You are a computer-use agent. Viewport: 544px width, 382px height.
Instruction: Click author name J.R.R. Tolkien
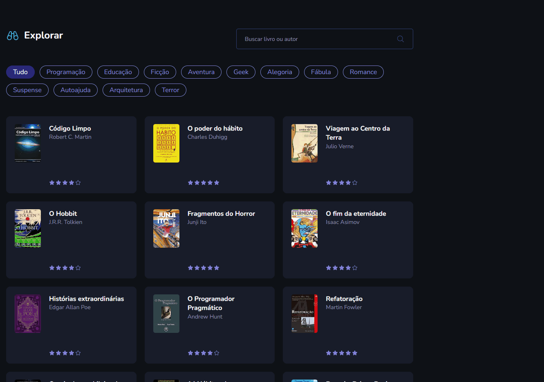[x=66, y=222]
